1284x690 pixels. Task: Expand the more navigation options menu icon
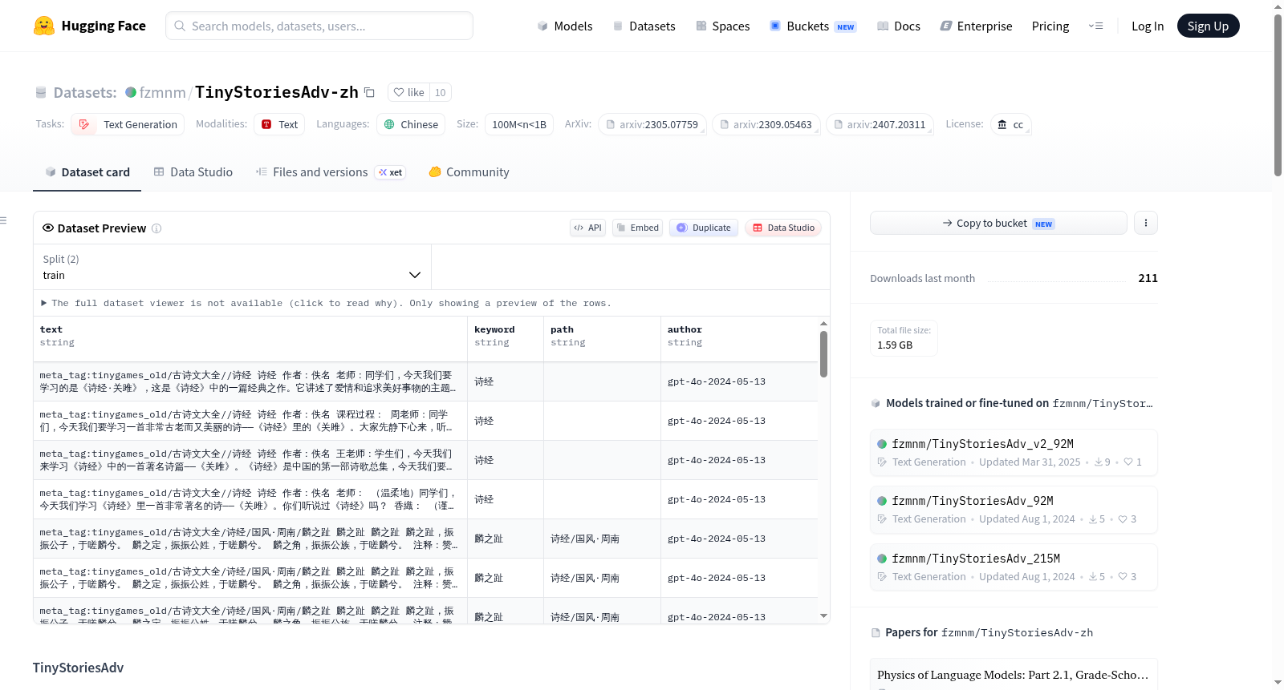(1095, 26)
